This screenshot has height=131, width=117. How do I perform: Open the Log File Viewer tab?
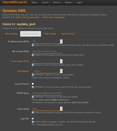(x=68, y=34)
